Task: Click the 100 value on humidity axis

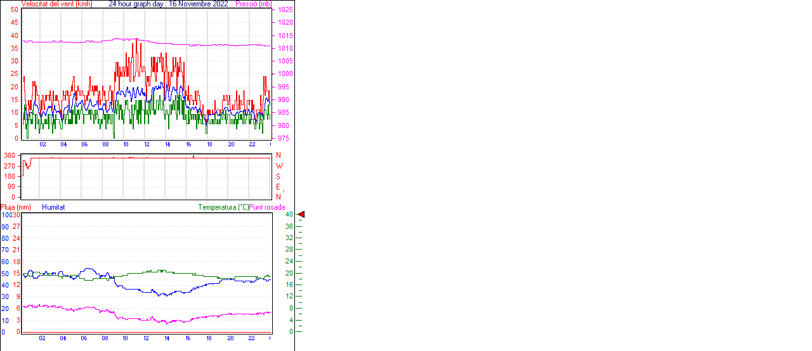Action: pyautogui.click(x=6, y=215)
